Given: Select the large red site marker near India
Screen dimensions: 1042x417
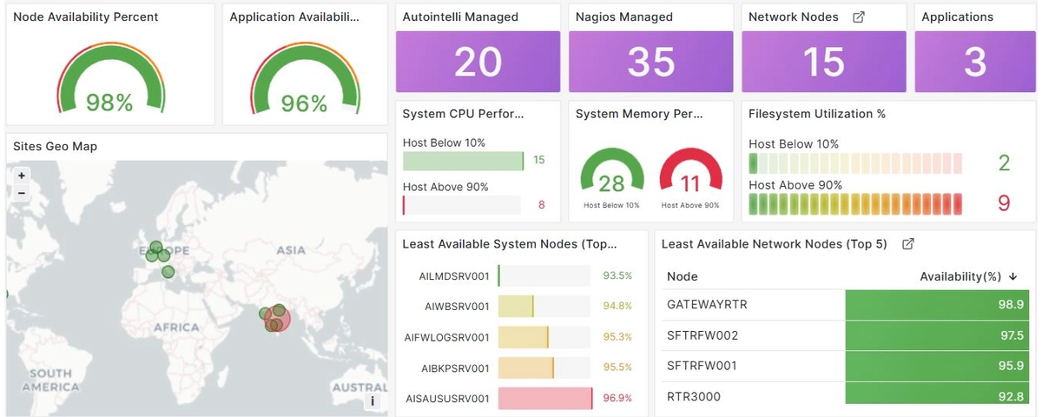Looking at the screenshot, I should [276, 320].
